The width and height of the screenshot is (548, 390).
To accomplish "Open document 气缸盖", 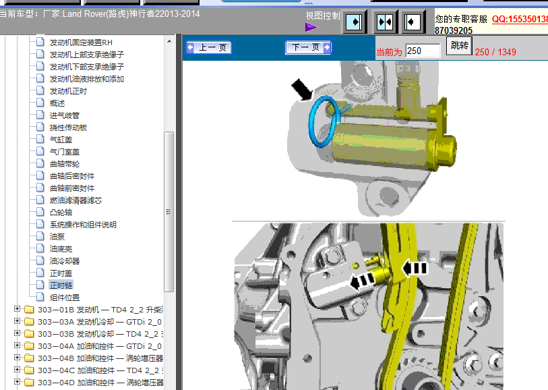I will coord(61,140).
